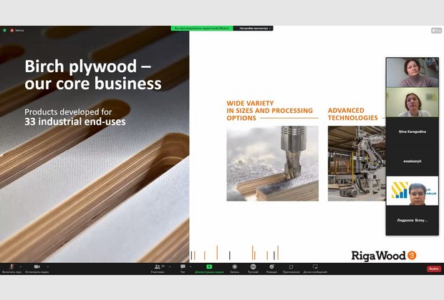Open the Chat panel
Screen dimensions: 444x300
click(183, 266)
